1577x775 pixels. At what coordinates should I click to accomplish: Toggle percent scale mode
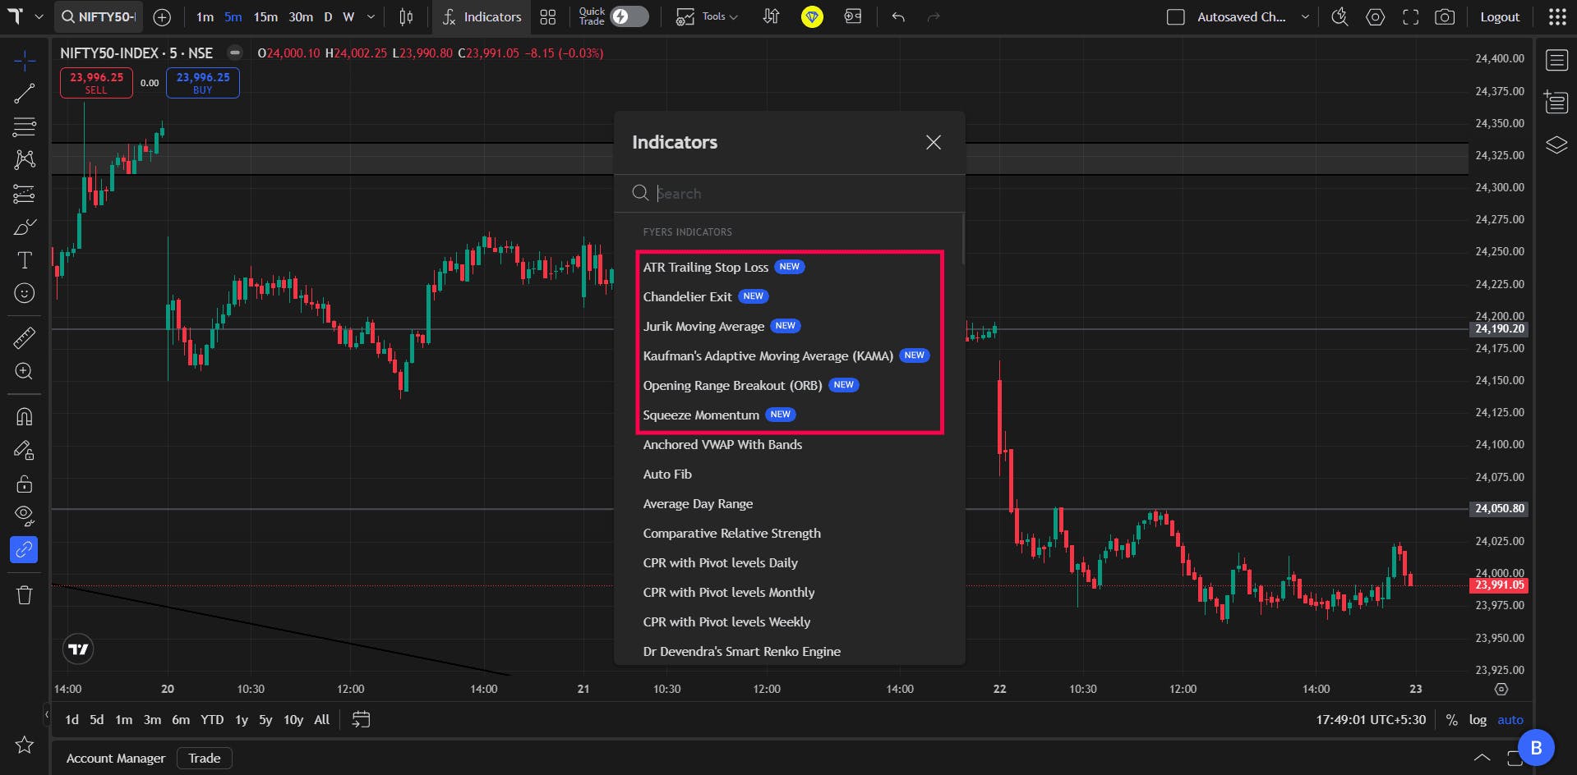[x=1452, y=720]
